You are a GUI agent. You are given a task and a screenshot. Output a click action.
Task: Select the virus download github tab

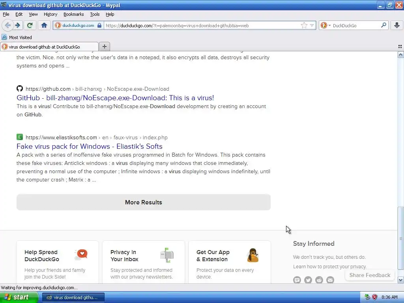pos(49,47)
